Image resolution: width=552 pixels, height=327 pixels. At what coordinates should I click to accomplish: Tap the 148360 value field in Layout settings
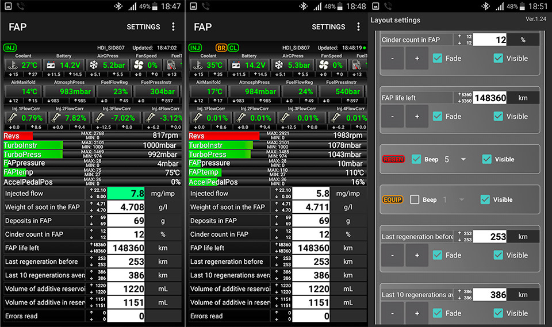(x=490, y=98)
